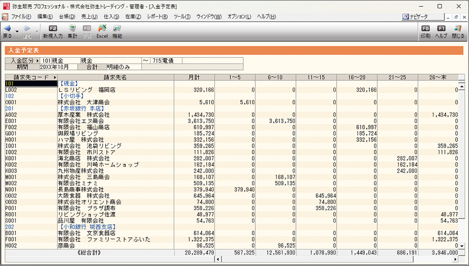This screenshot has width=469, height=266.
Task: Click the 3,613,750 value in 月計 column
Action: (201, 121)
